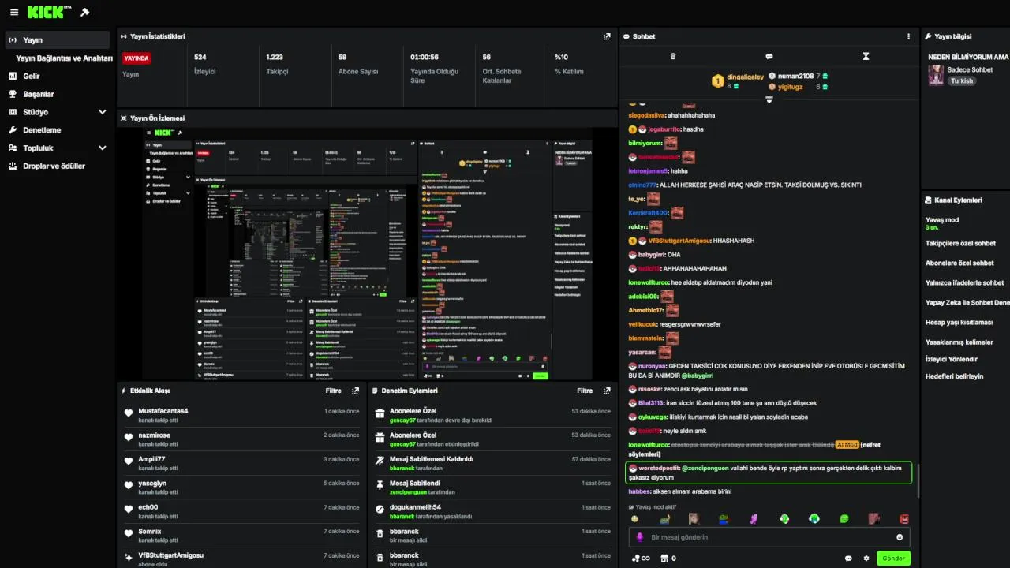Viewport: 1010px width, 568px height.
Task: Open chat settings gear icon
Action: tap(866, 559)
